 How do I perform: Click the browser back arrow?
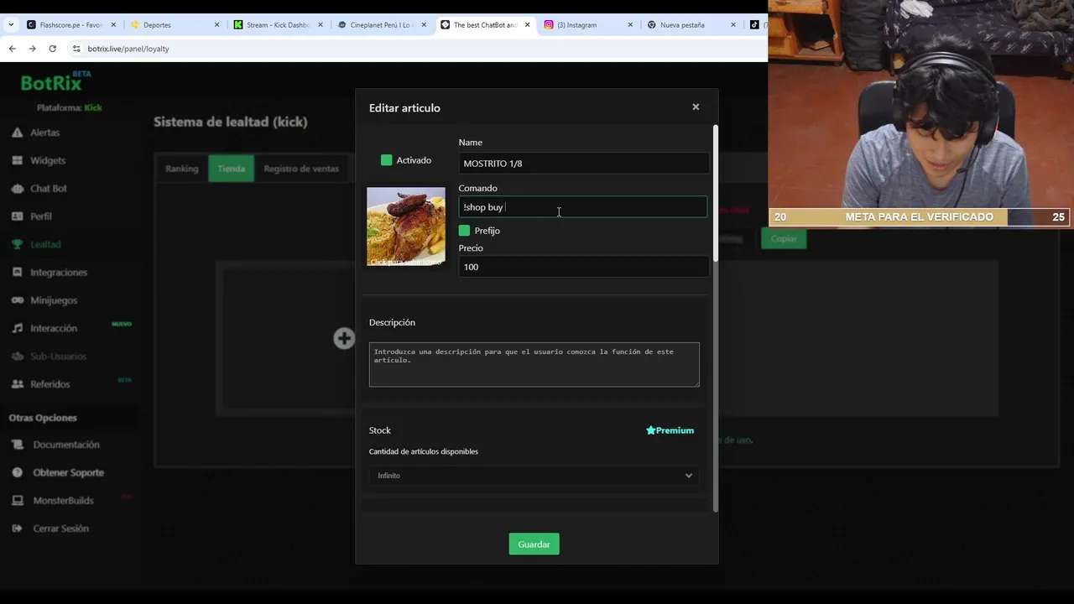13,49
